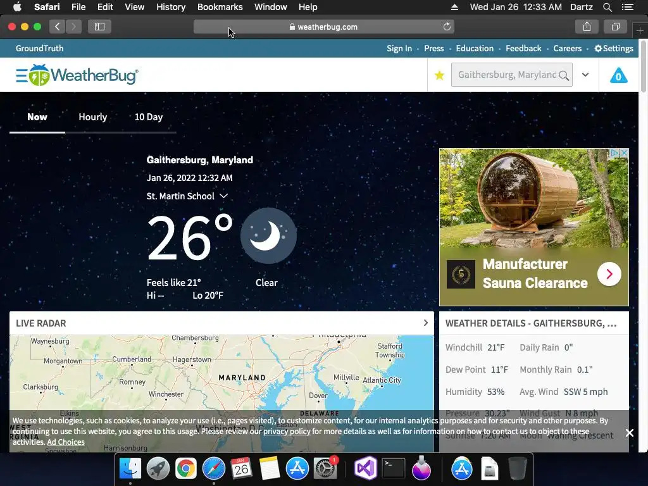Click the Live Radar heading
This screenshot has width=648, height=486.
coord(41,323)
